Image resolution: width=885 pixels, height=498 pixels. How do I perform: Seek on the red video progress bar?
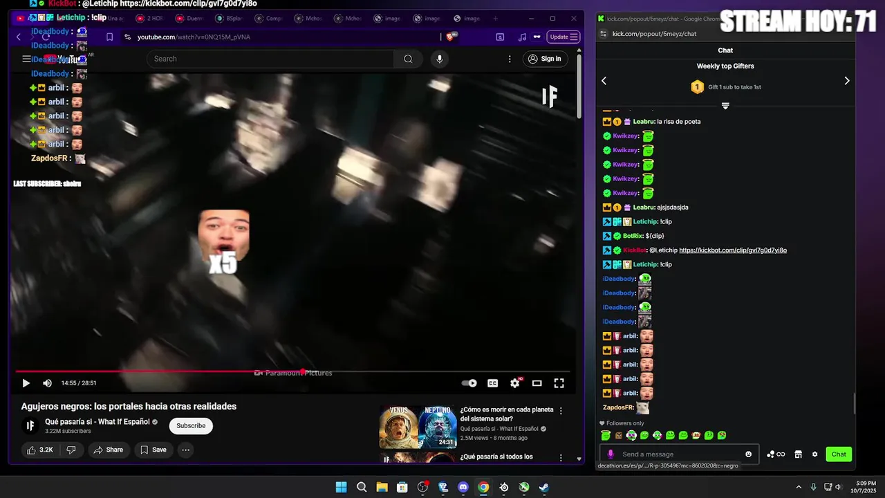293,372
